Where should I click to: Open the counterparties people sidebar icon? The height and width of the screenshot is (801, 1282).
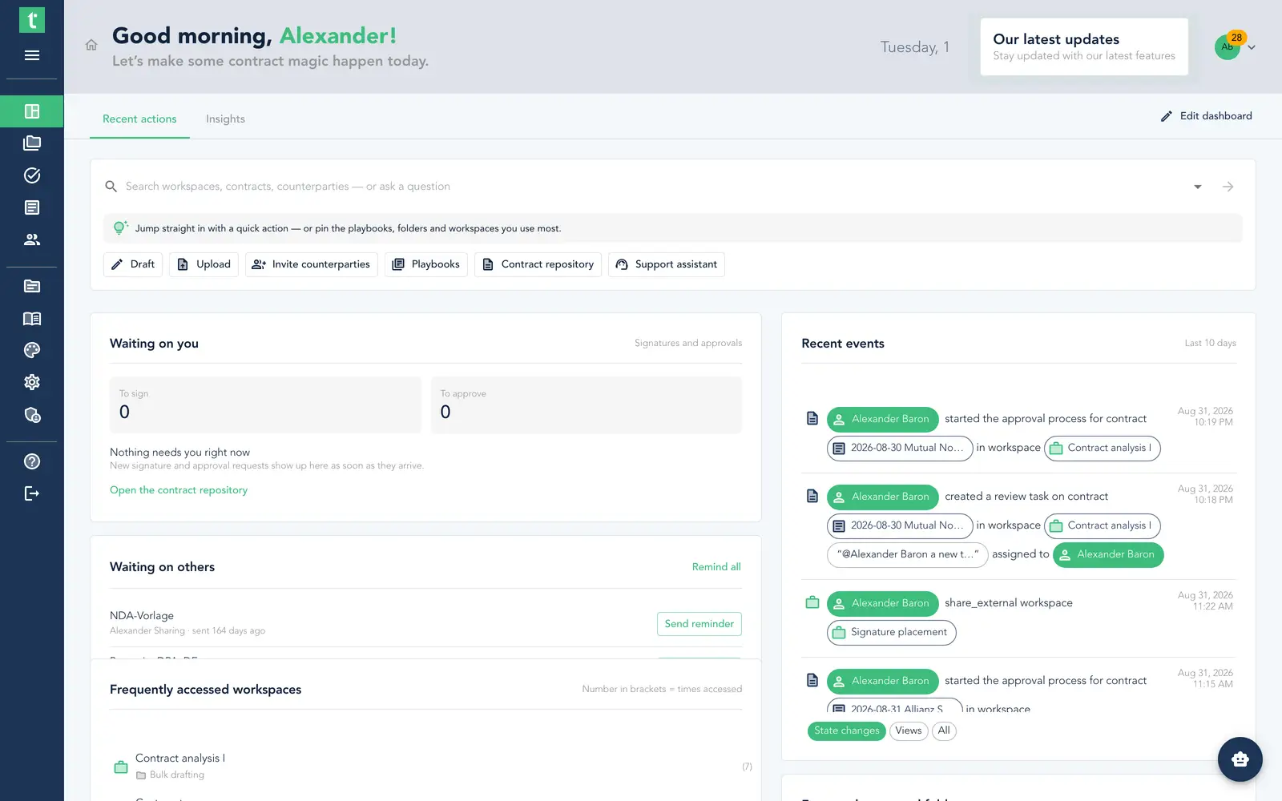[32, 239]
